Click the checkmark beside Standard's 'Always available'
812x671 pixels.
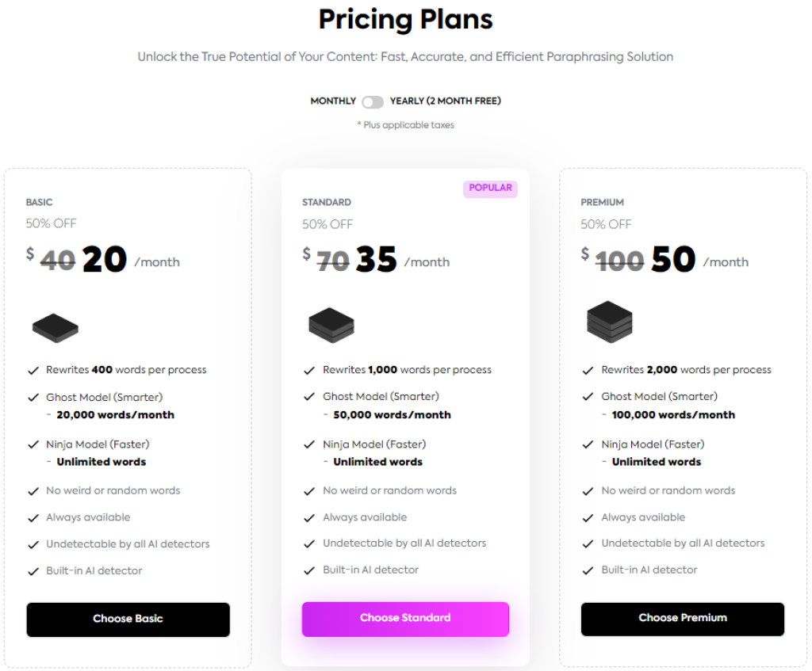click(x=309, y=517)
